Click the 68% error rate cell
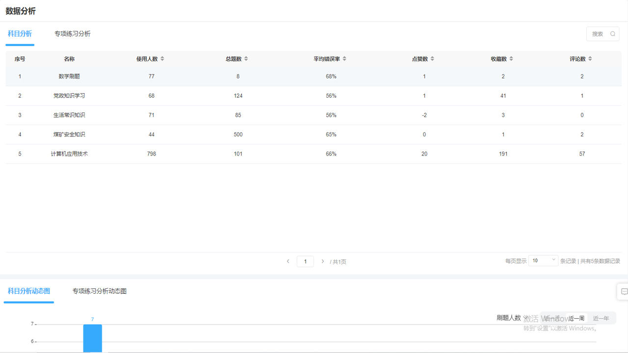The height and width of the screenshot is (353, 628). coord(331,76)
